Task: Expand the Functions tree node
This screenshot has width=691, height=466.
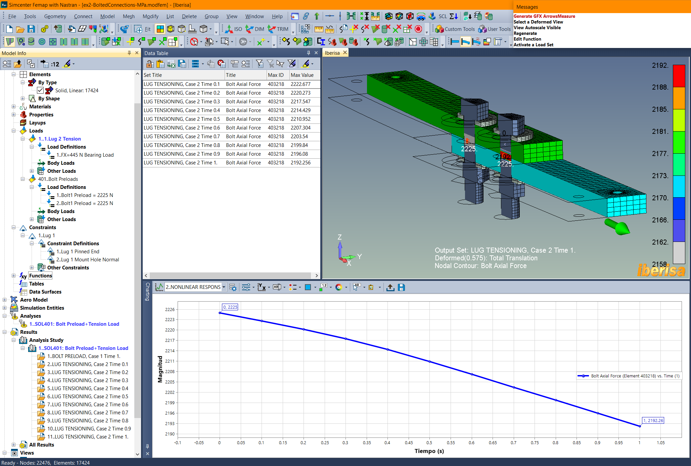Action: coord(14,276)
